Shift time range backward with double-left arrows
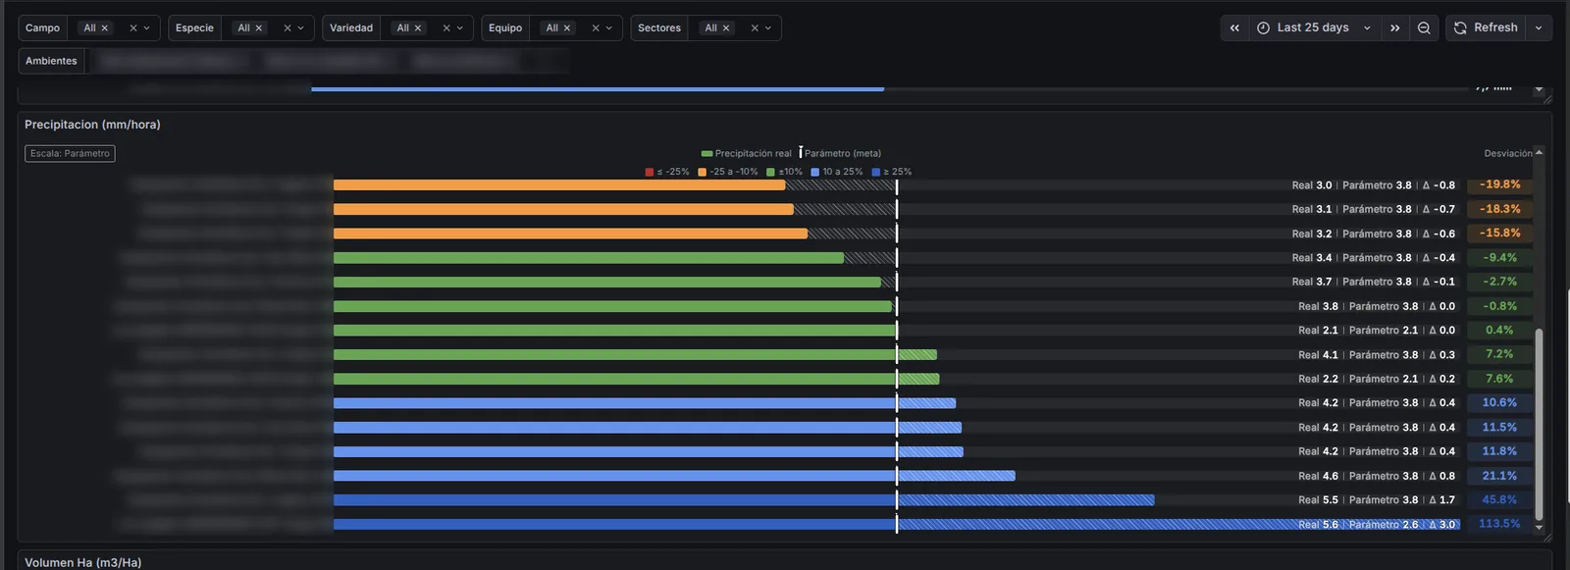The image size is (1570, 570). point(1234,28)
